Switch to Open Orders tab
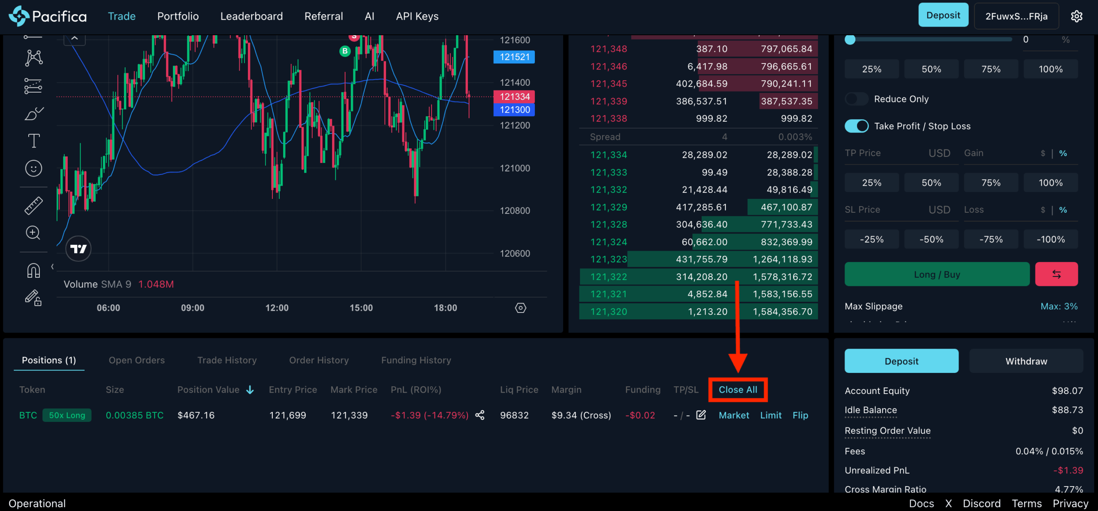 point(136,360)
